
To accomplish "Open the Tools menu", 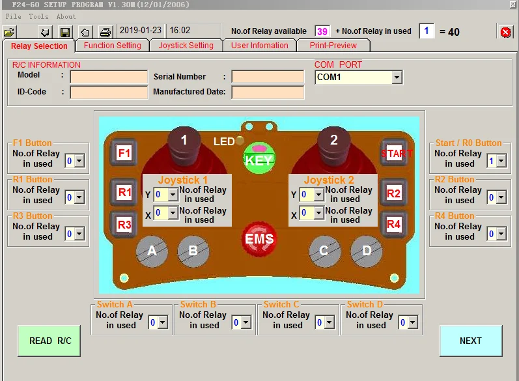I will click(x=38, y=16).
